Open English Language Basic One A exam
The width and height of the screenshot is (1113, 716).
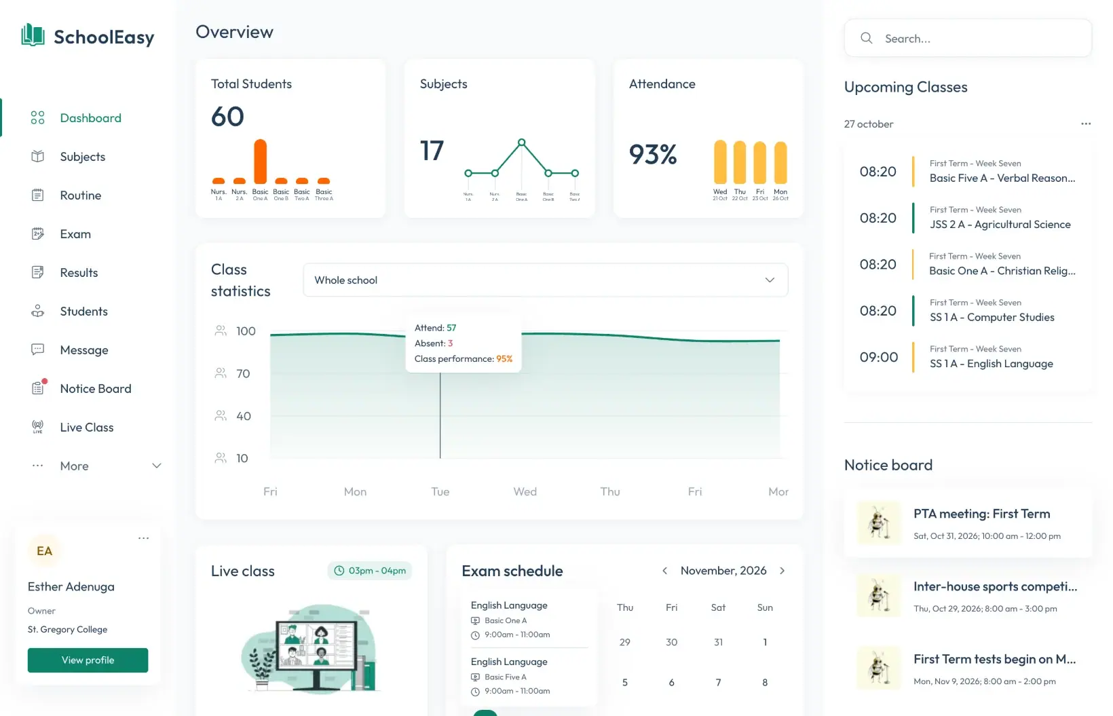[x=528, y=620]
